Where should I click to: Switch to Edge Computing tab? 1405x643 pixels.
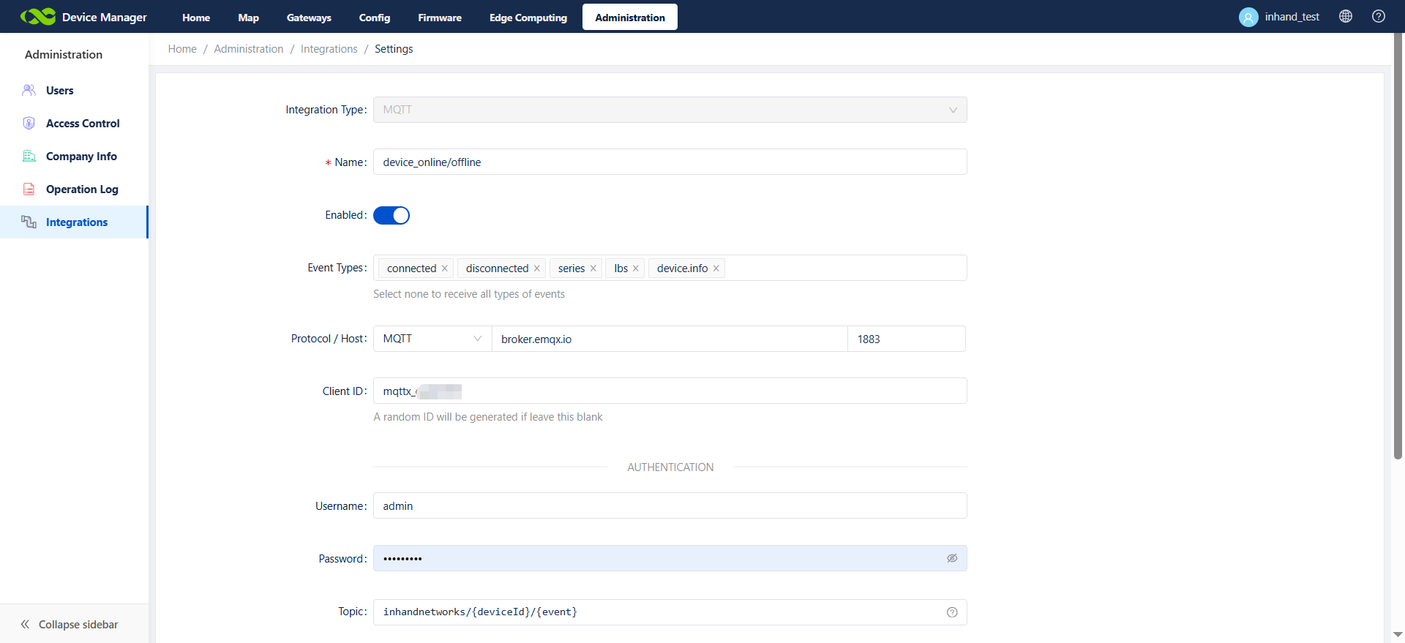tap(528, 18)
